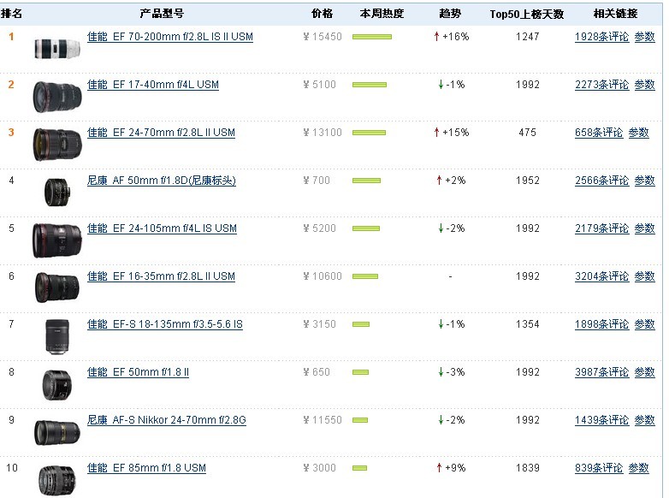Open the Canon EF 24-70mm f/2.8L II USM link
Image resolution: width=669 pixels, height=498 pixels.
coord(161,133)
